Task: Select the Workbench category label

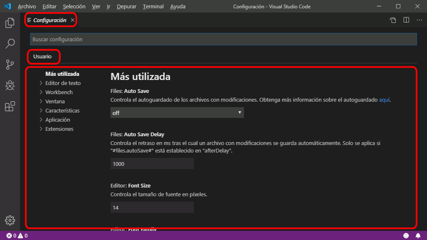Action: tap(59, 92)
